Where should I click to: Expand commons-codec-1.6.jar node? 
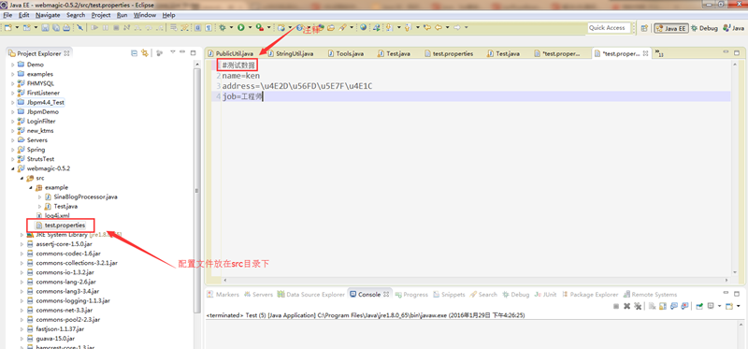tap(22, 254)
